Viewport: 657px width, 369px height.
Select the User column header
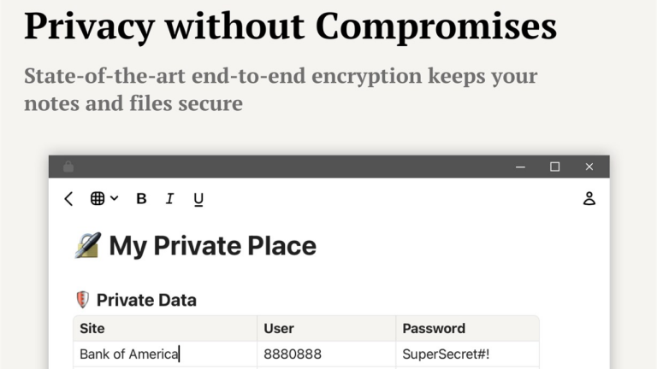(327, 328)
